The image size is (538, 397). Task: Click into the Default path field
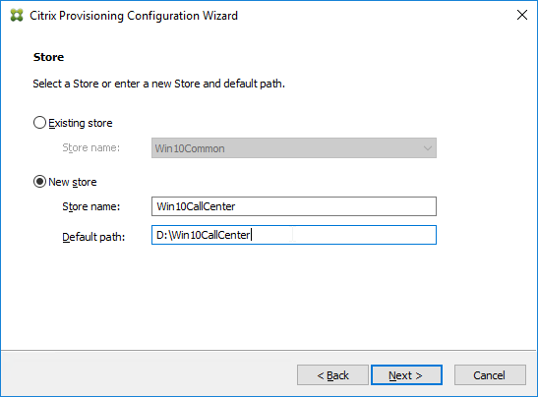point(294,235)
